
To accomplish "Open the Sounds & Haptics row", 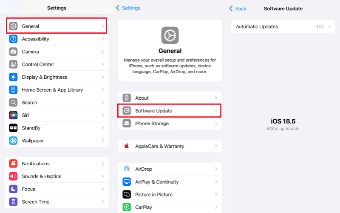I will [x=57, y=176].
